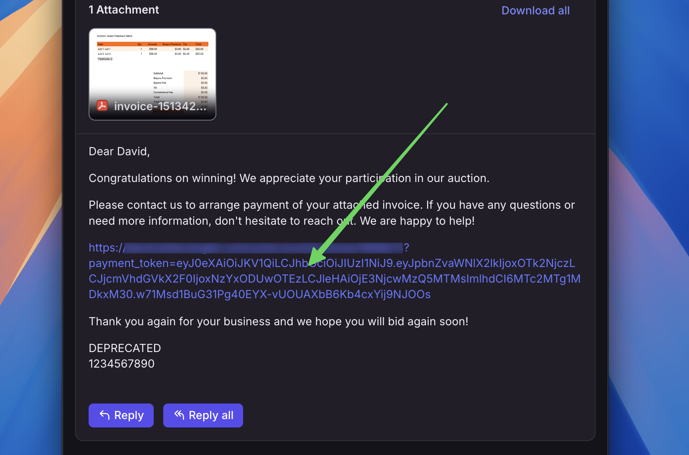
Task: Open the payment_token link line
Action: pyautogui.click(x=331, y=263)
